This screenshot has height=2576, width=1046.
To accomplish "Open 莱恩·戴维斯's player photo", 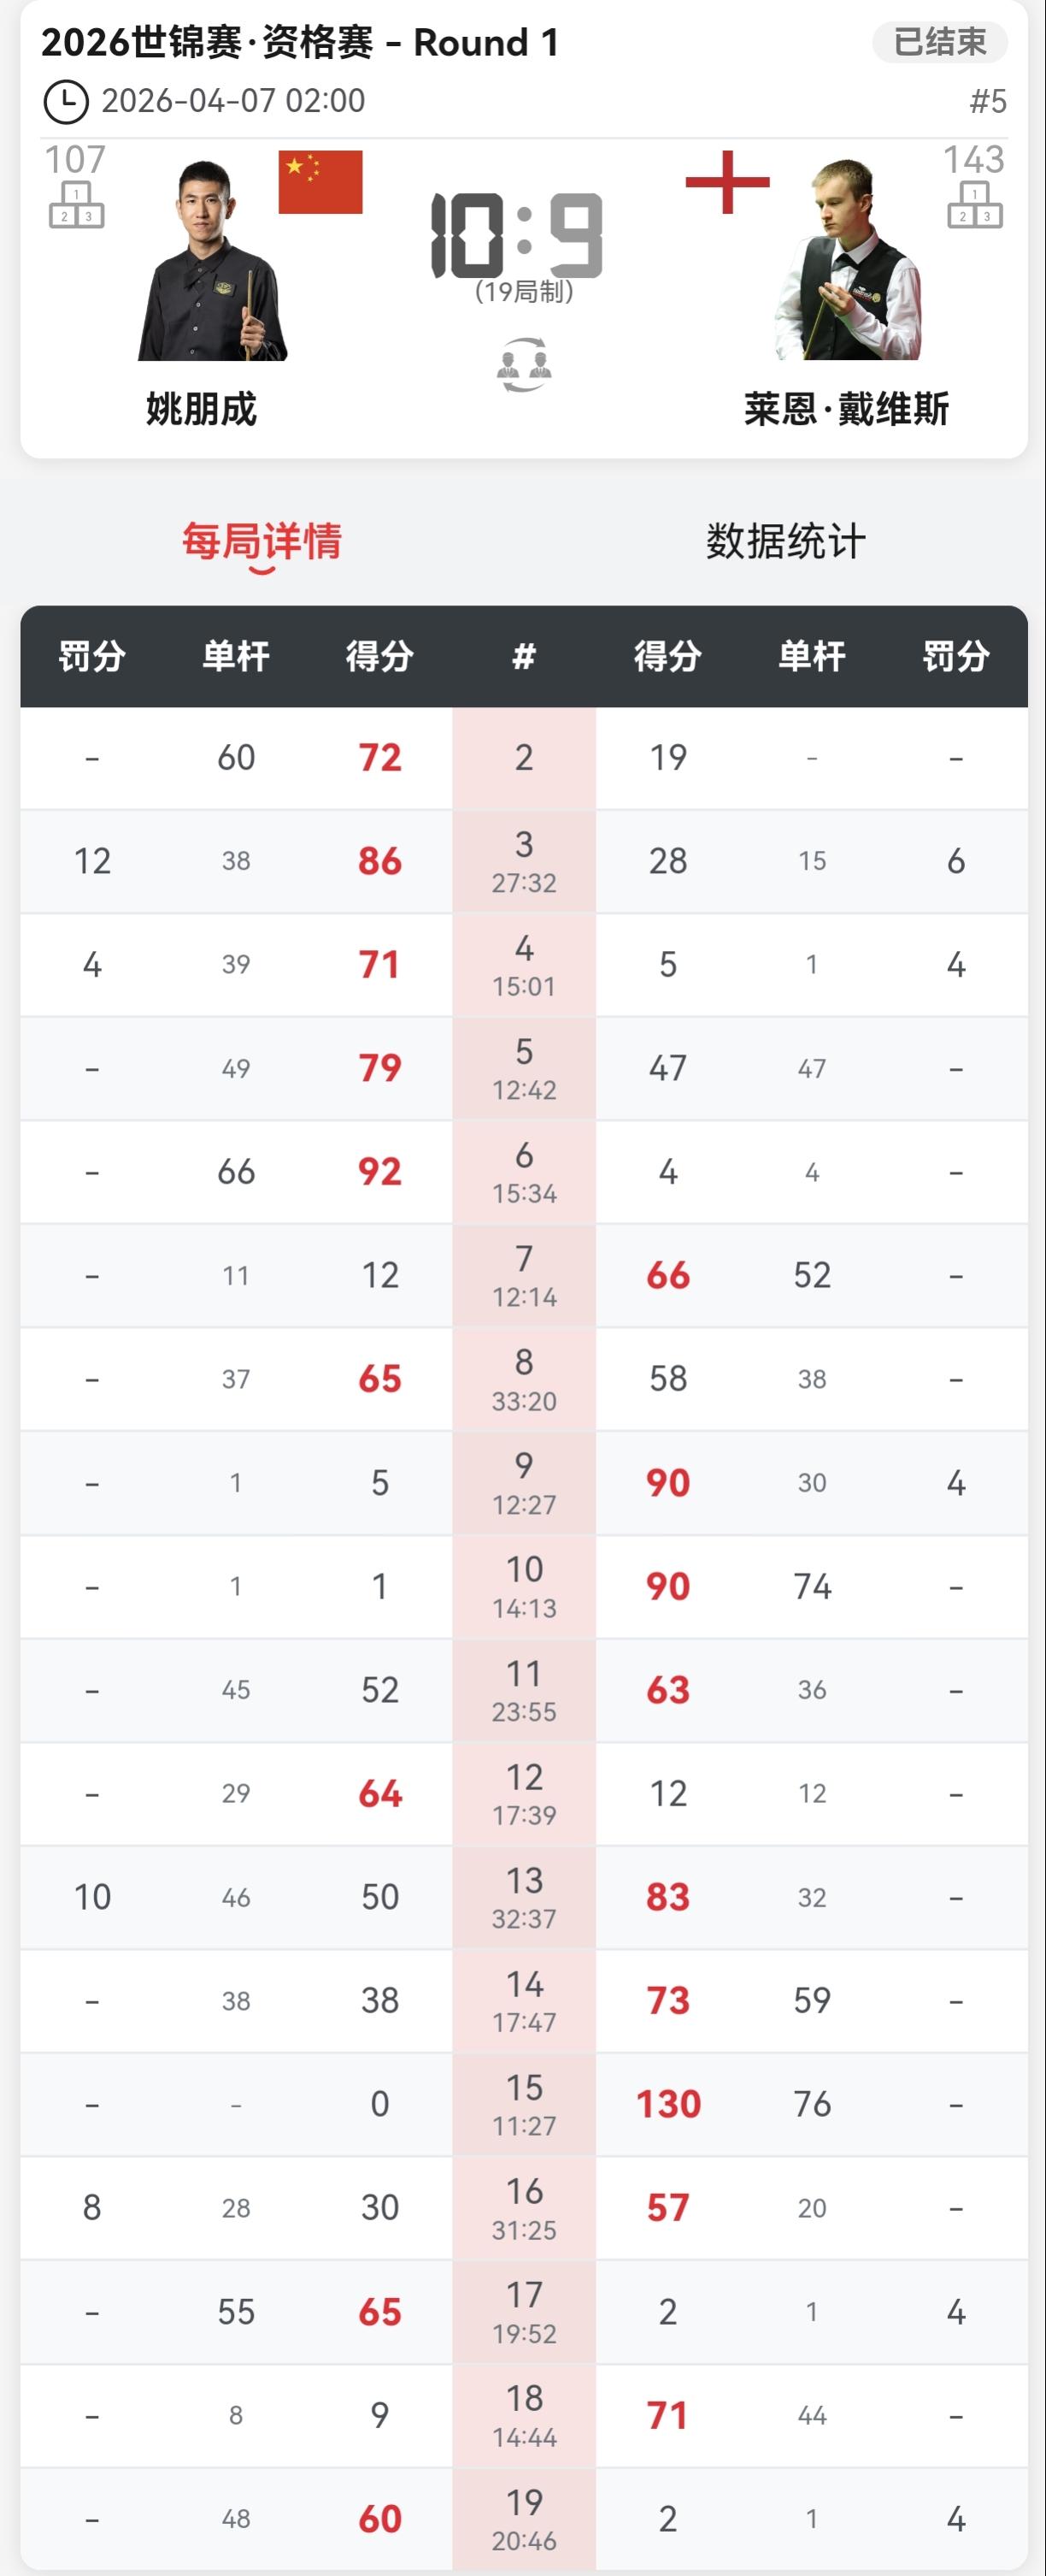I will tap(847, 260).
